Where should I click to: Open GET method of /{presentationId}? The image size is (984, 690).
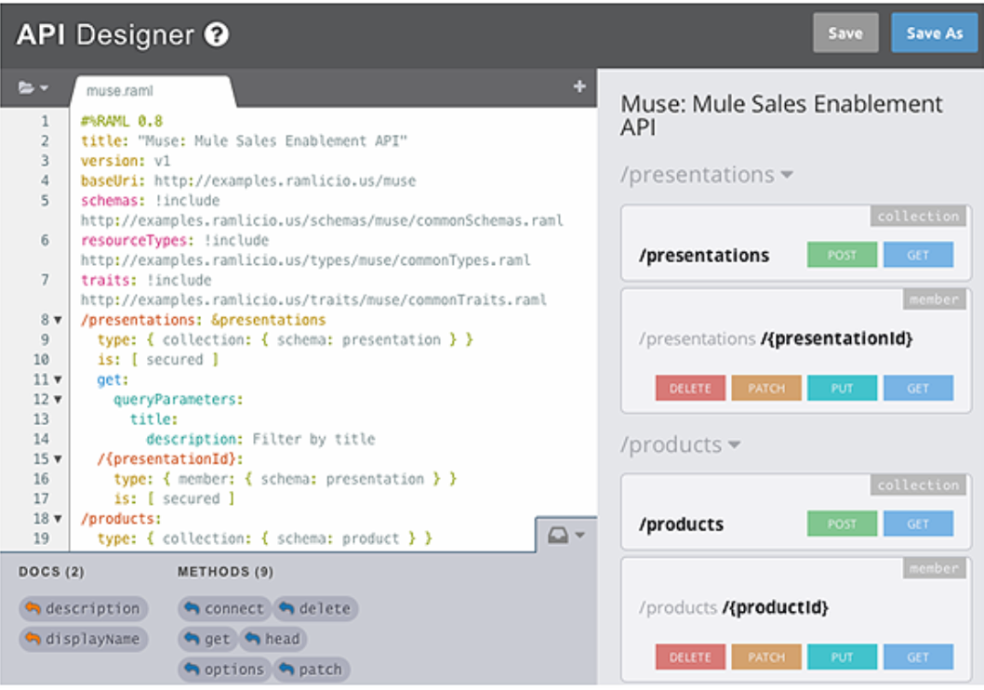point(918,389)
